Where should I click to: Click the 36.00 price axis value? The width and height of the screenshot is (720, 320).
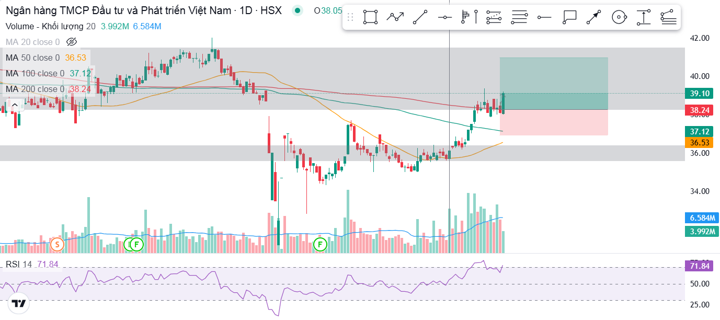[700, 153]
